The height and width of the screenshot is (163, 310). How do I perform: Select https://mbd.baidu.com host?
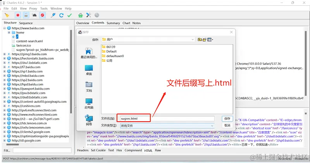28,76
